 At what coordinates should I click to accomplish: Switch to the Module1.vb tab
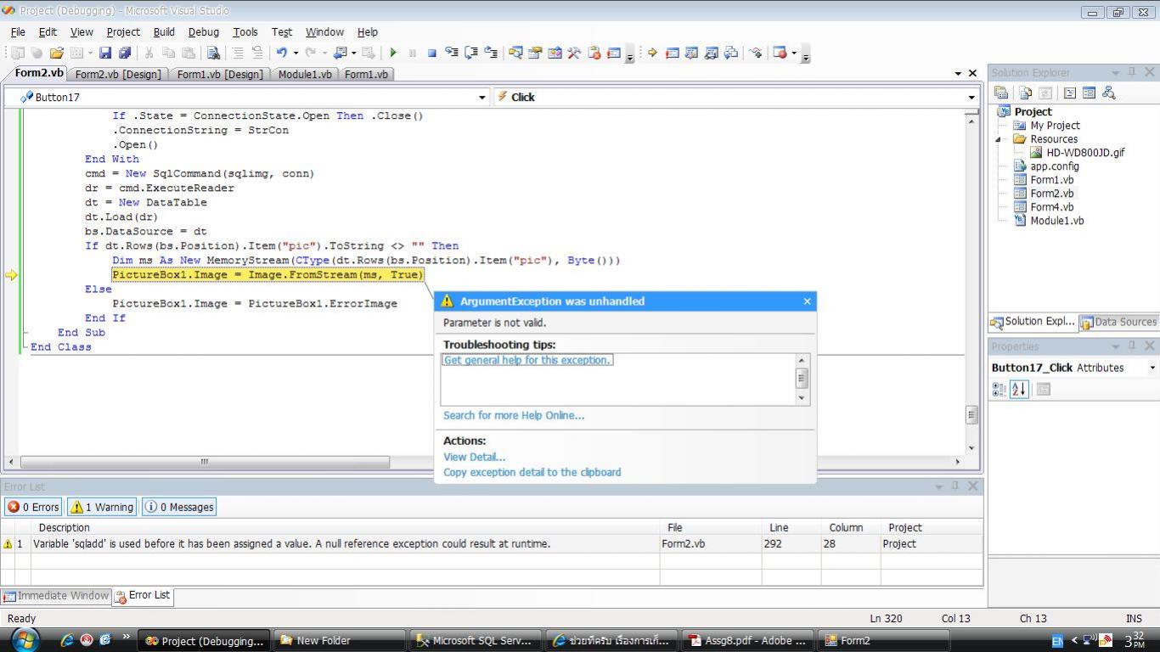click(x=305, y=75)
